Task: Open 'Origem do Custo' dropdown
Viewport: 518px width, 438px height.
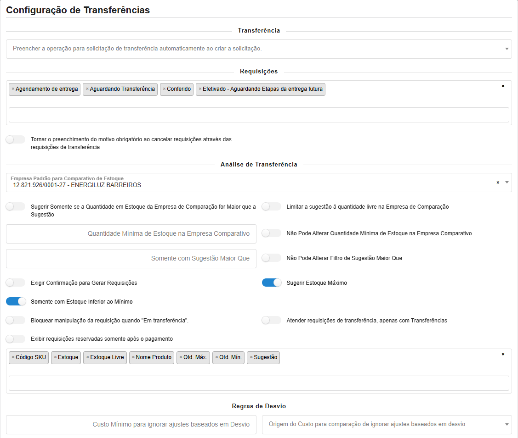Action: point(507,424)
